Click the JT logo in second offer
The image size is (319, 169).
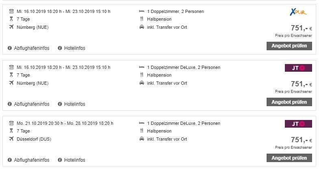(x=298, y=68)
